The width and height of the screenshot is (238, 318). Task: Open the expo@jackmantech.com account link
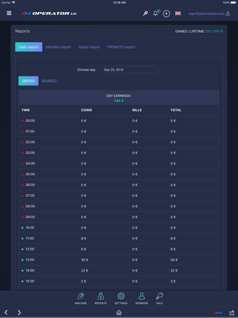[x=206, y=14]
